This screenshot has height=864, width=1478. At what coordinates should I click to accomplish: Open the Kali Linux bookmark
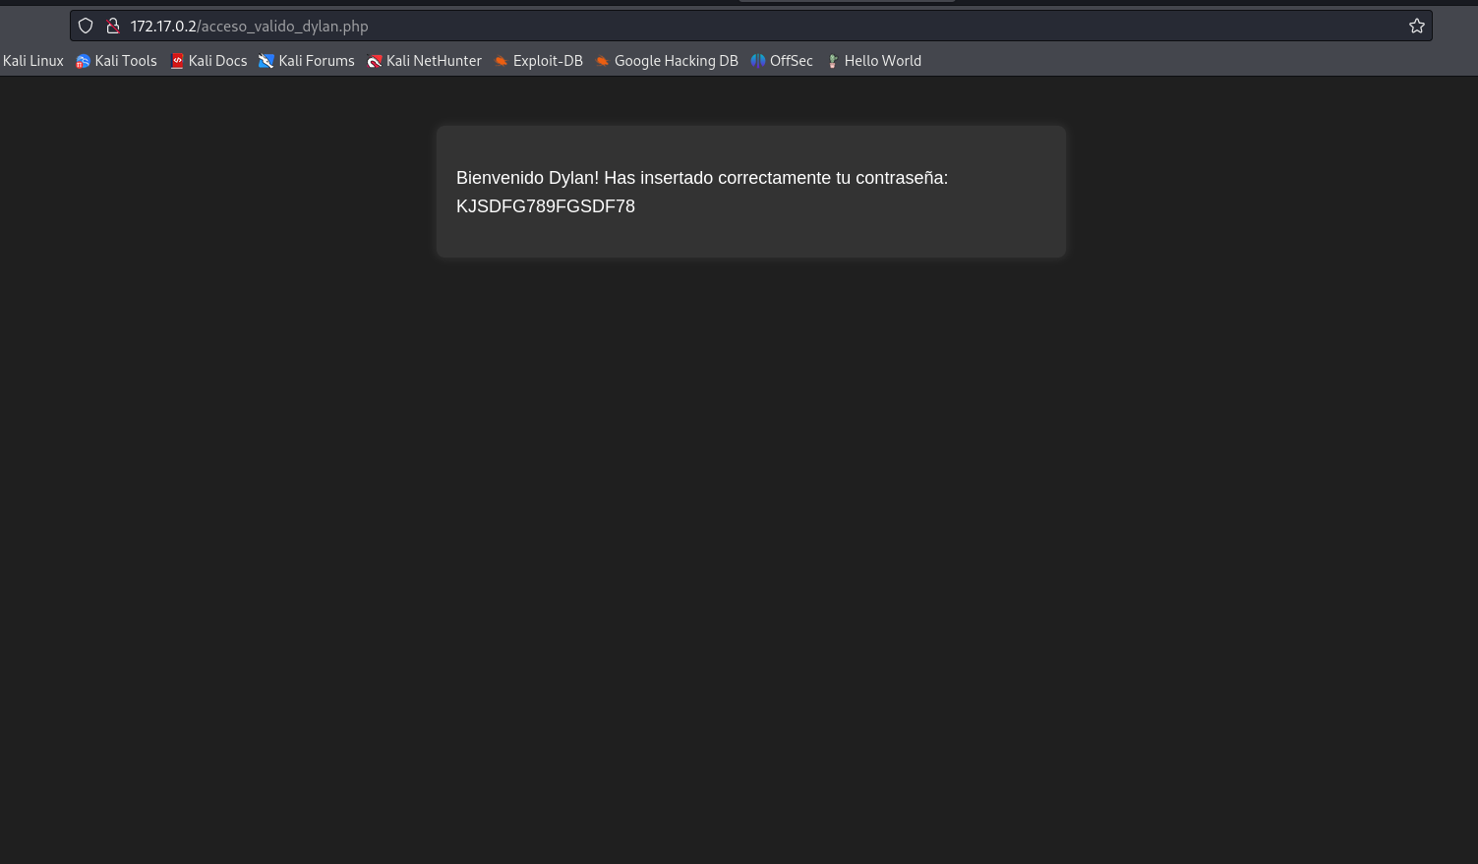pos(32,61)
